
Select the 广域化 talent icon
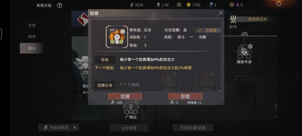pyautogui.click(x=131, y=109)
